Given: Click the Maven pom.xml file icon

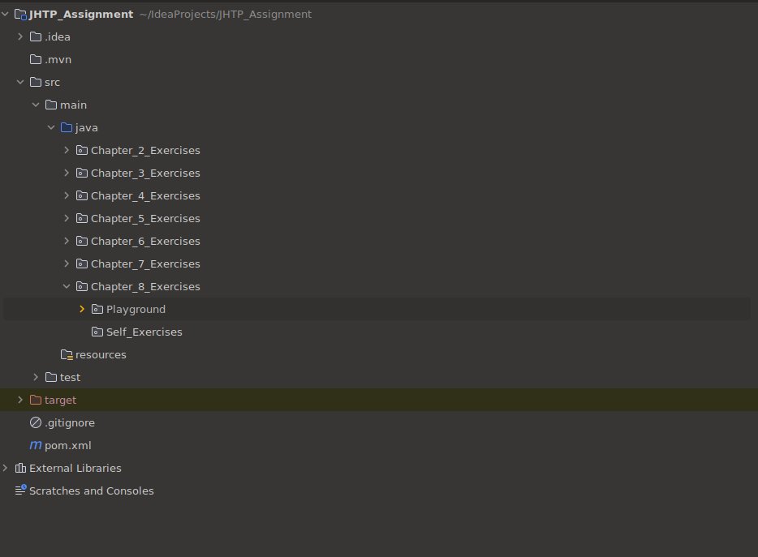Looking at the screenshot, I should (35, 445).
